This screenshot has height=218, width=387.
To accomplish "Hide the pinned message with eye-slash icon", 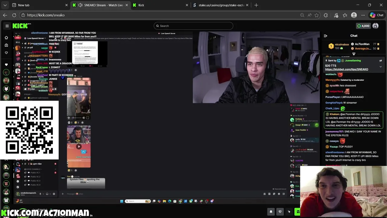I will pyautogui.click(x=381, y=61).
